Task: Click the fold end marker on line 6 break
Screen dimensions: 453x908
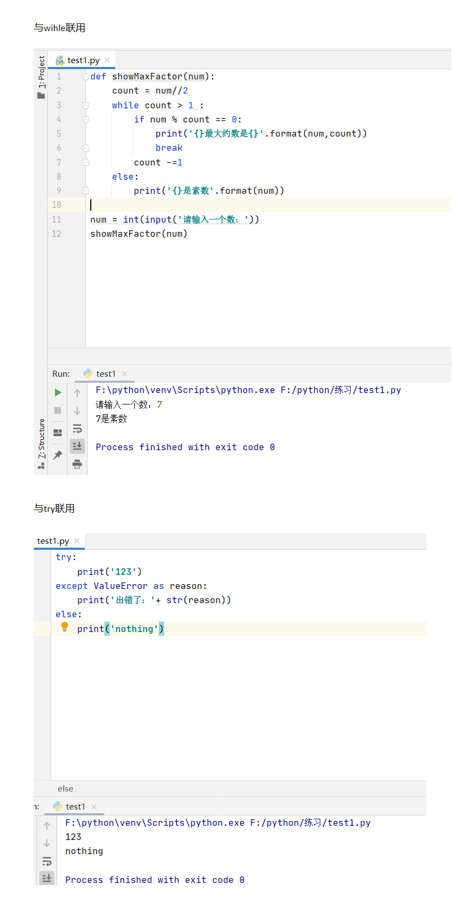Action: click(85, 148)
